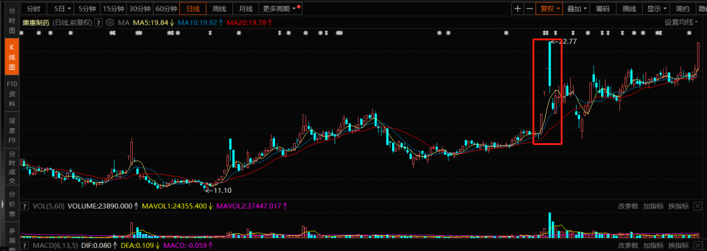Click the help question mark beside 康惠制药
This screenshot has height=251, width=707.
99,22
